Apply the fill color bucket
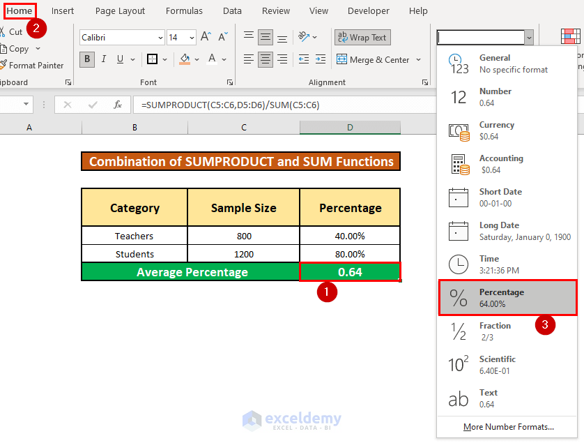584x443 pixels. pyautogui.click(x=185, y=59)
